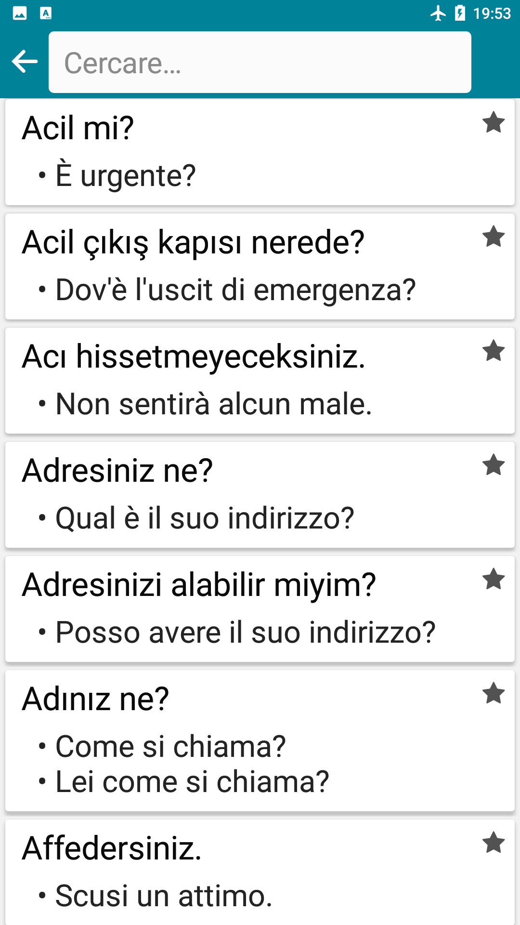Select translation 'Dov'è l'uscit di emergenza?'
This screenshot has height=925, width=520.
(235, 290)
